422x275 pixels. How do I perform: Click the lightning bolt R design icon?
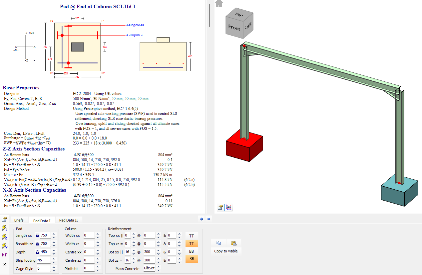[4, 237]
